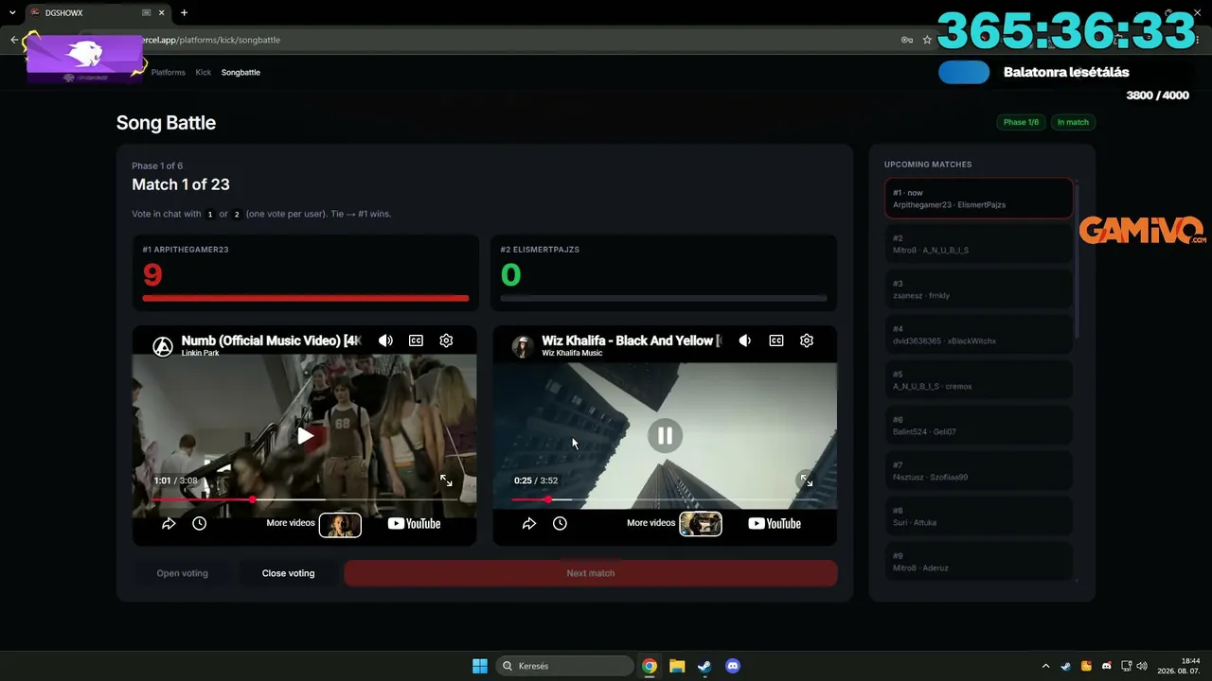This screenshot has width=1212, height=681.
Task: Mute the Wiz Khalifa Black And Yellow video
Action: 745,340
